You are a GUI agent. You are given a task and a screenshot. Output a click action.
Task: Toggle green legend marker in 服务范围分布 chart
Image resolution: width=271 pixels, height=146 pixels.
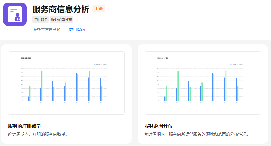238,64
